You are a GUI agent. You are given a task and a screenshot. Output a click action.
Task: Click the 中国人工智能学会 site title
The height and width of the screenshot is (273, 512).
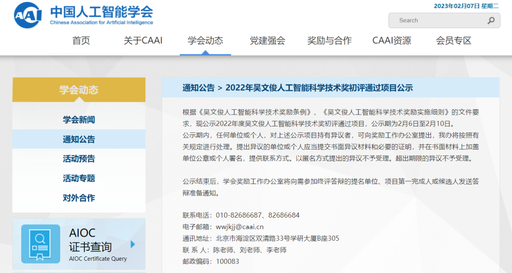(101, 12)
